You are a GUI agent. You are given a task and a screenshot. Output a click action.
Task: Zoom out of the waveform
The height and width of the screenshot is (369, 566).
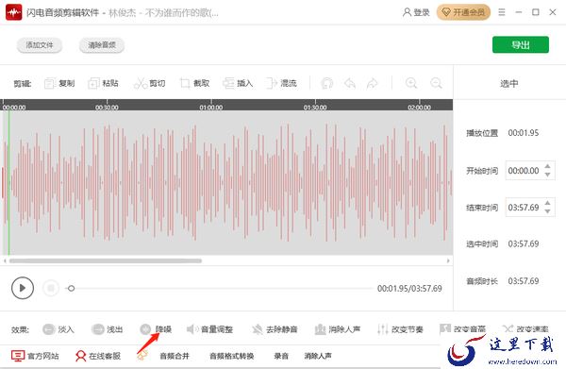pyautogui.click(x=436, y=83)
